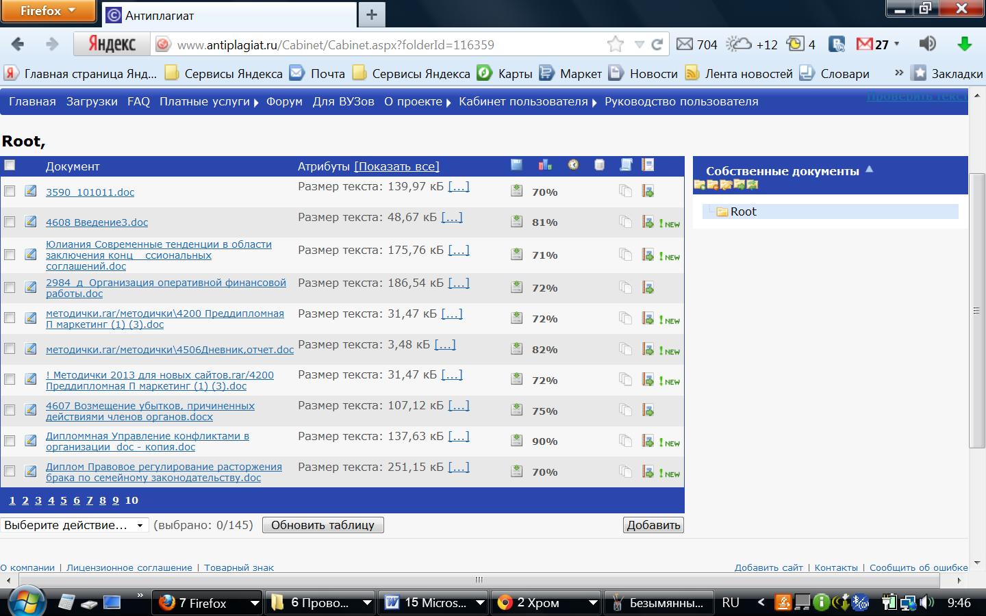Click the edit icon next to 2984_д_Организация document

click(31, 287)
